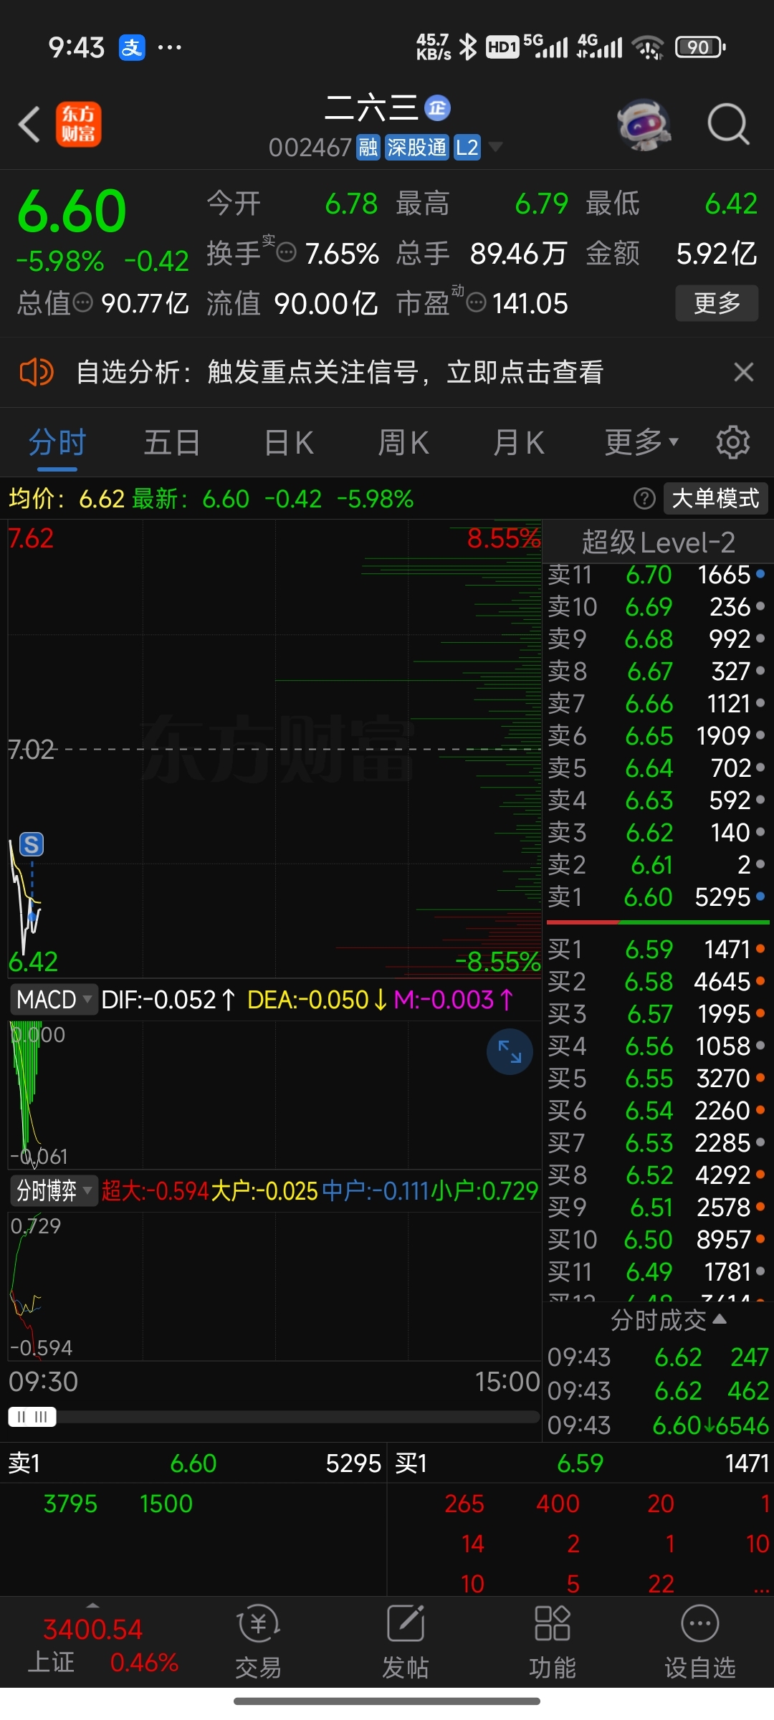Tap bottom 买1 6.59 queue header

[580, 1463]
